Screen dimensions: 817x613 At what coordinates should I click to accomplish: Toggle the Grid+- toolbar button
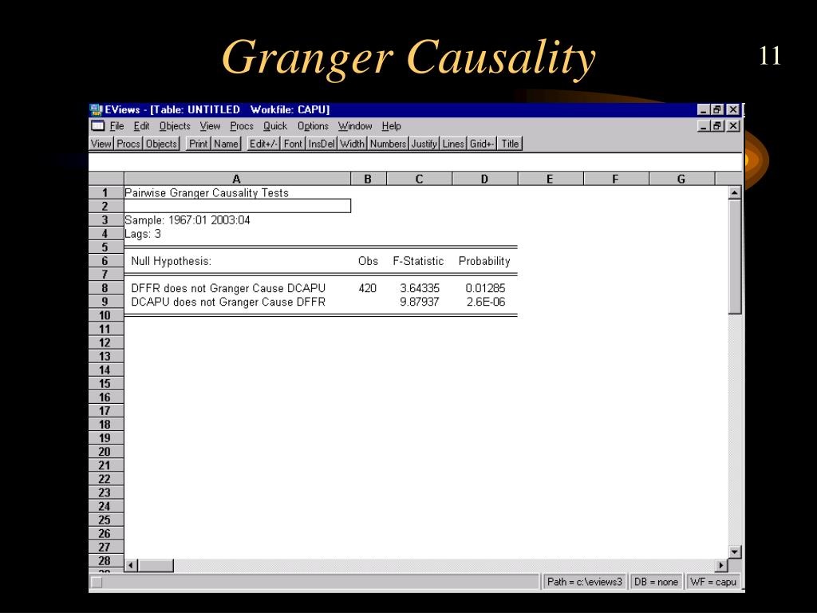pyautogui.click(x=482, y=144)
